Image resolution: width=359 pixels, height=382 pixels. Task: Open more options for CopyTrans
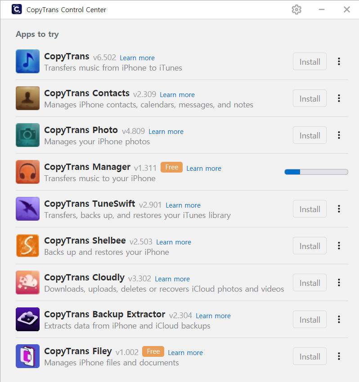[x=339, y=62]
